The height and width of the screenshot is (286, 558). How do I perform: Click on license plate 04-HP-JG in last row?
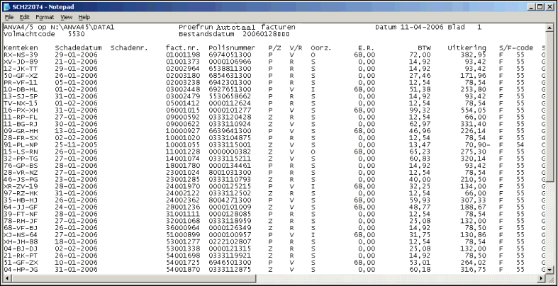[x=19, y=269]
